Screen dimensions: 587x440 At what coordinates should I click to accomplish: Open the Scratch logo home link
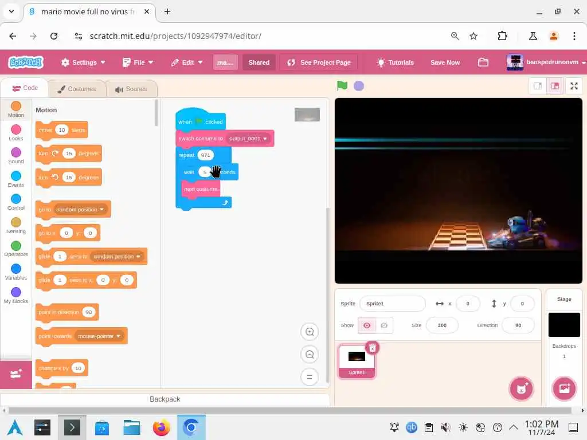click(26, 62)
